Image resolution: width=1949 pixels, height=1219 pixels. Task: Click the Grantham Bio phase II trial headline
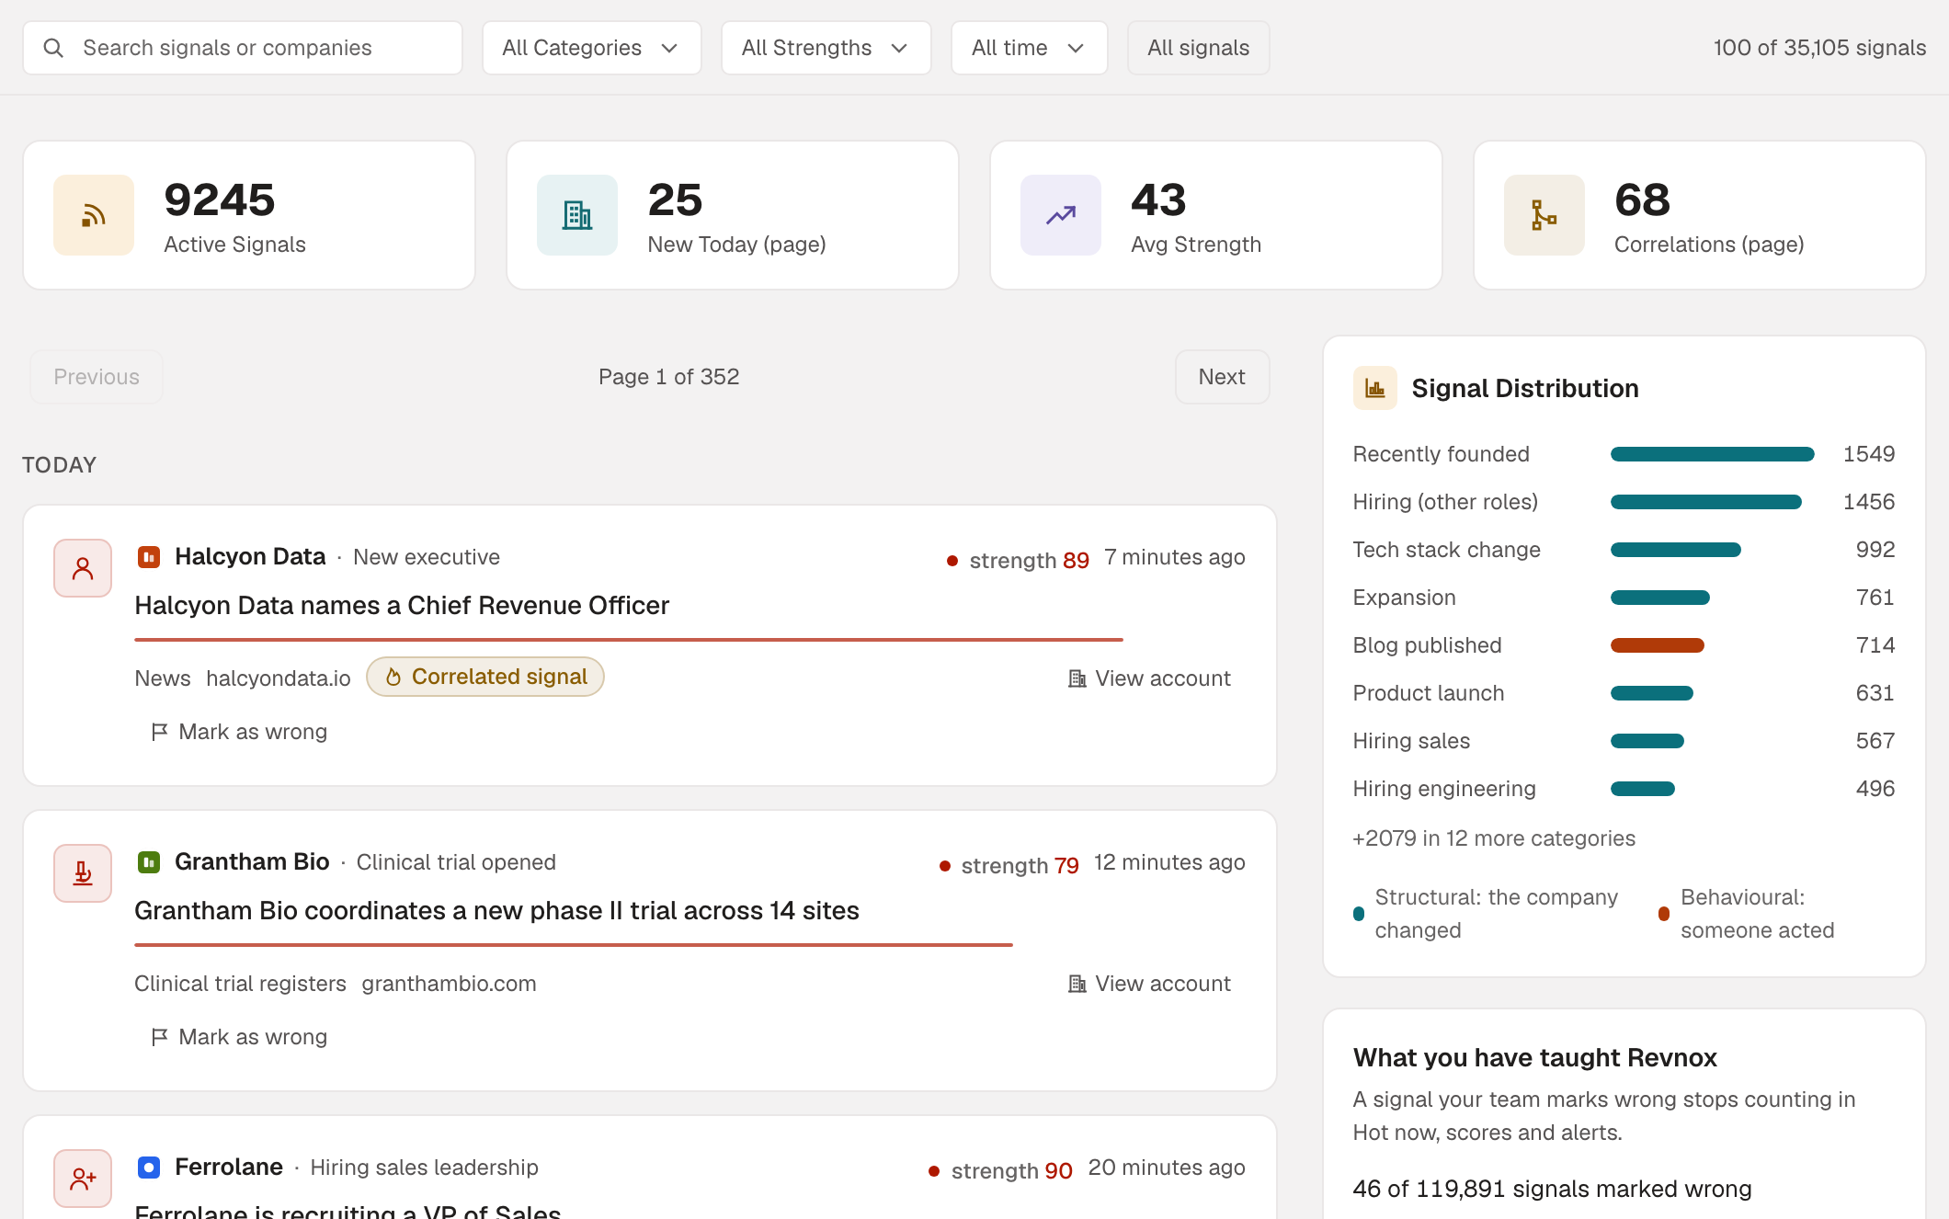496,910
